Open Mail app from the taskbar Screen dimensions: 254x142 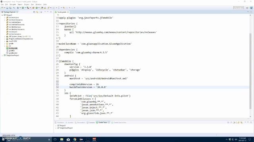[x=68, y=139]
